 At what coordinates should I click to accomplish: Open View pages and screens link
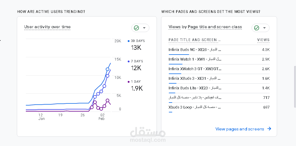tap(240, 129)
